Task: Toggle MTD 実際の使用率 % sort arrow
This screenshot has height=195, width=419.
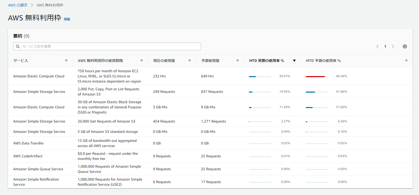Action: (x=294, y=61)
